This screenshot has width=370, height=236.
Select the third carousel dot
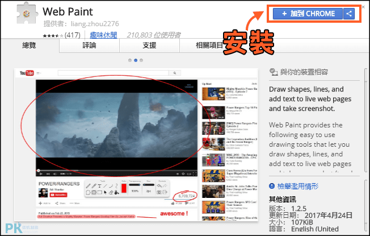[x=141, y=60]
